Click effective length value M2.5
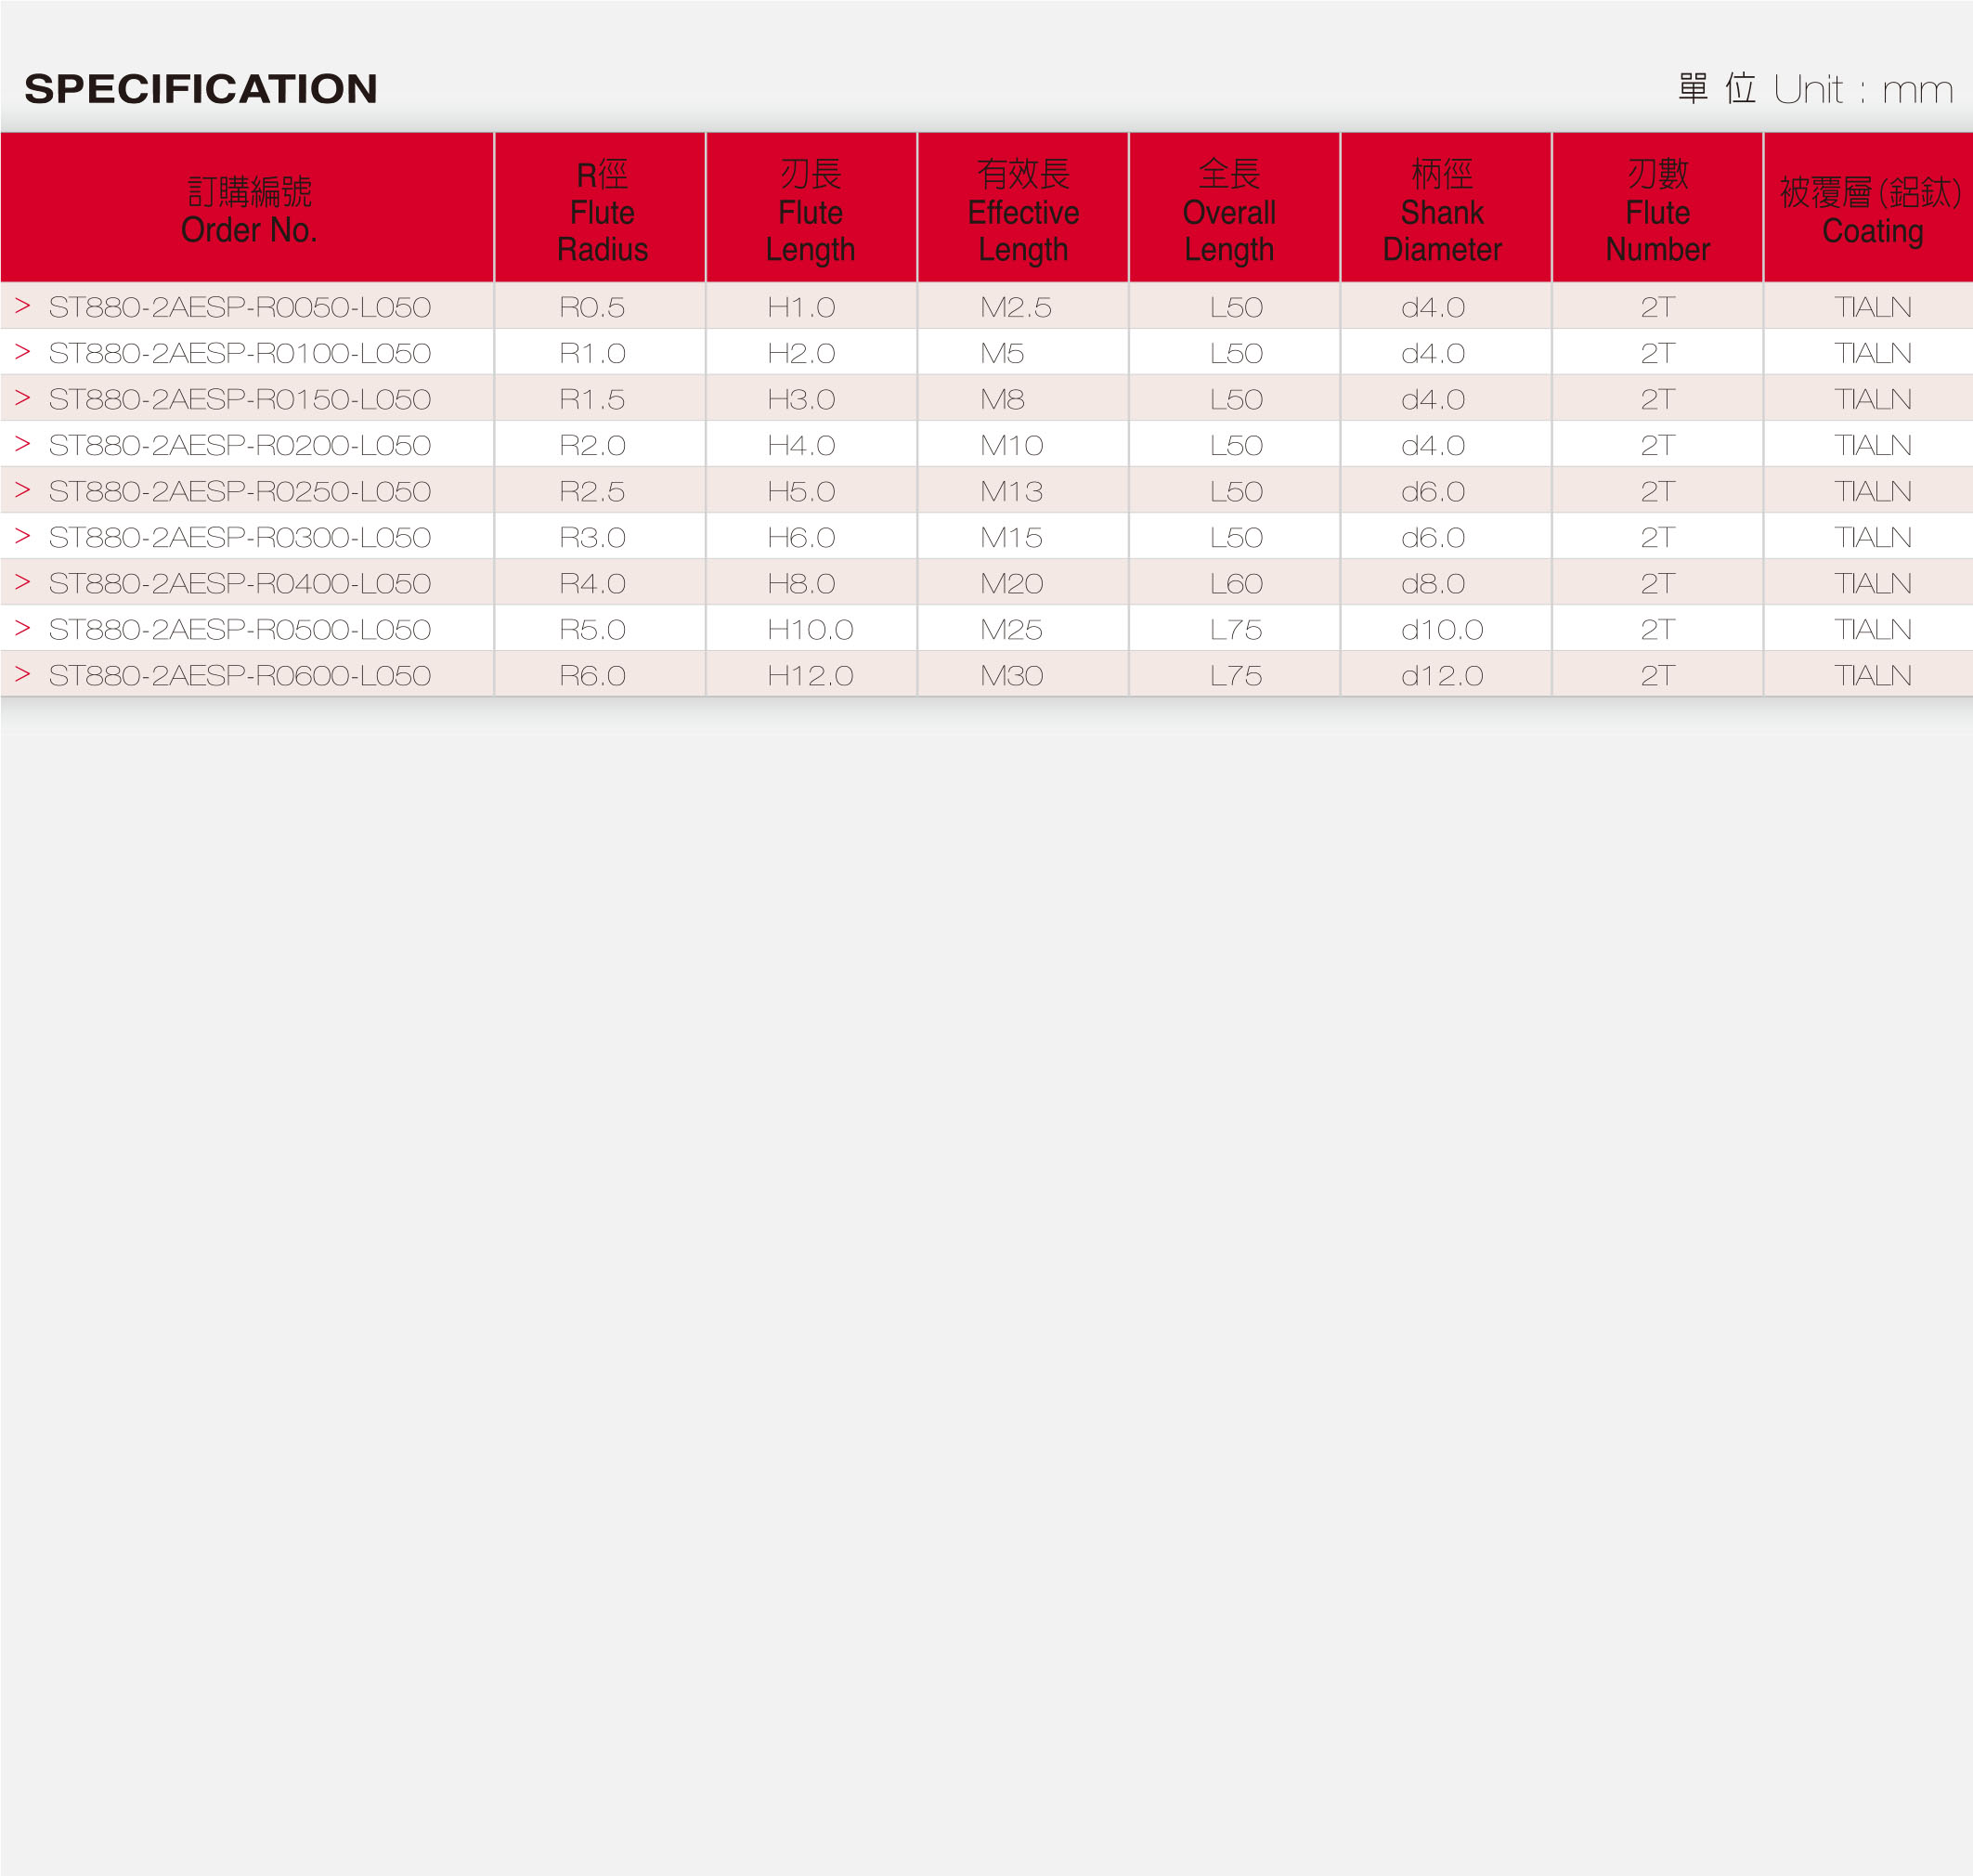Viewport: 1973px width, 1876px height. [1016, 307]
